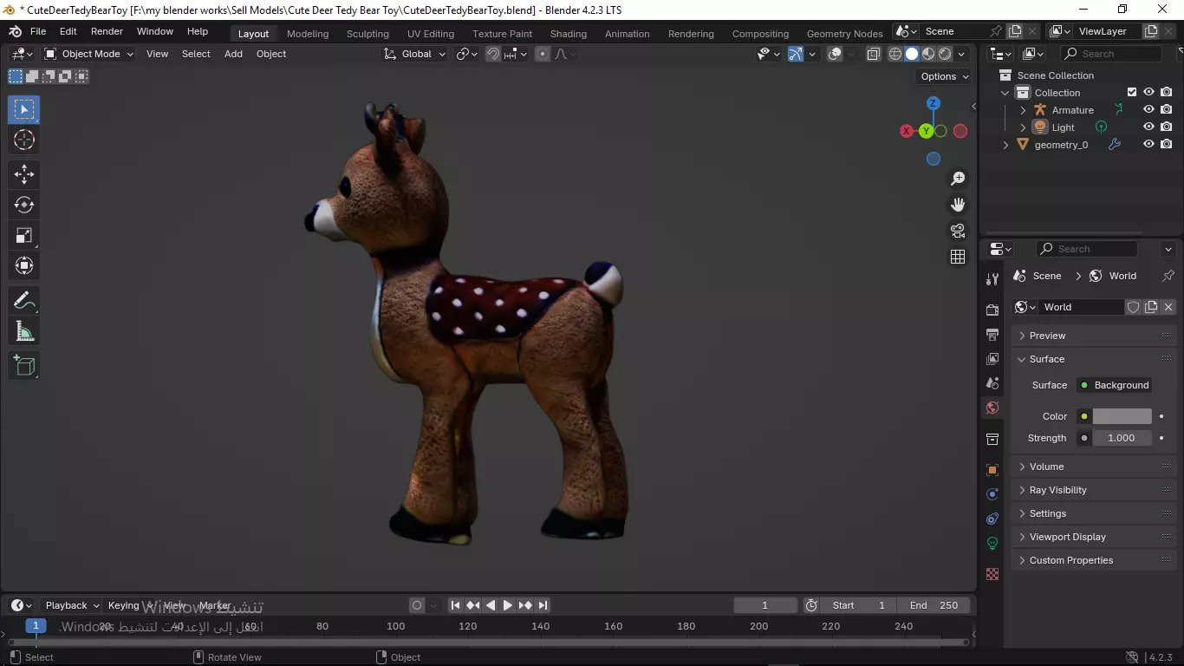Expand the Viewport Display panel

click(x=1094, y=537)
